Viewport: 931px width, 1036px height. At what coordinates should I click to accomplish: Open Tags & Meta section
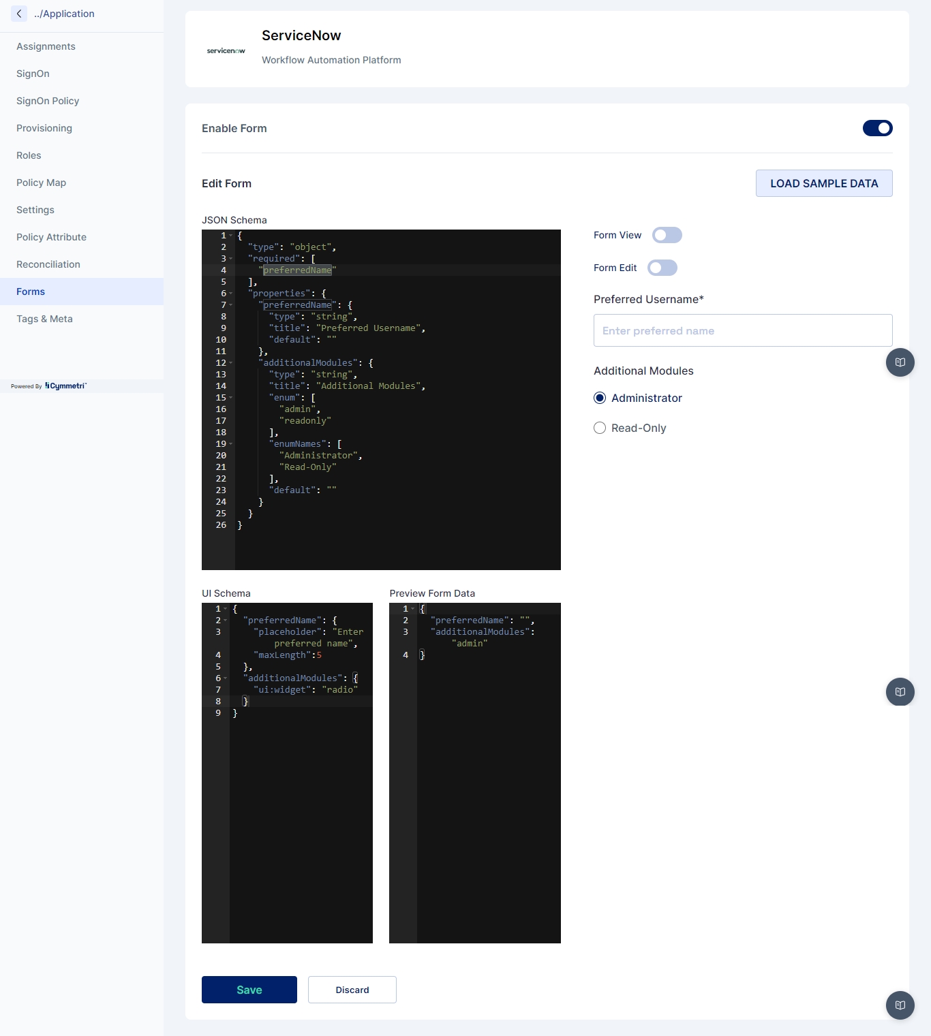click(82, 319)
